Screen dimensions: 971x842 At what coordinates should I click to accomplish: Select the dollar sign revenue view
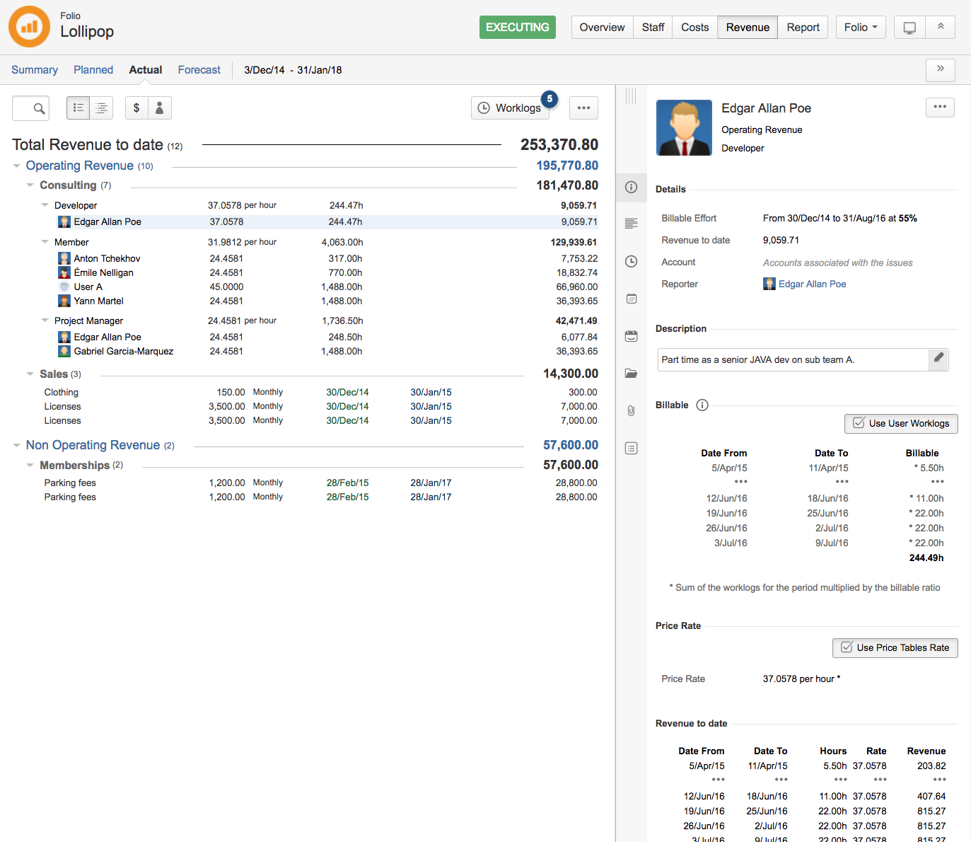pyautogui.click(x=136, y=108)
